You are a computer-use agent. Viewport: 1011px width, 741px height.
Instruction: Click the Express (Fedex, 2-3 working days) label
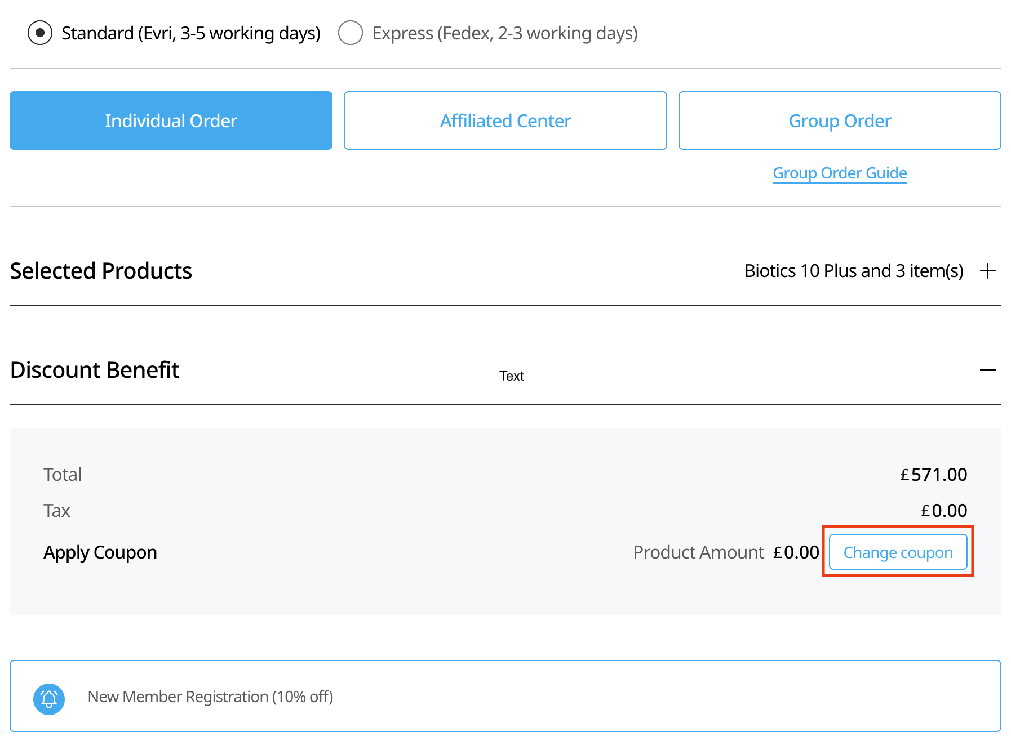(504, 33)
